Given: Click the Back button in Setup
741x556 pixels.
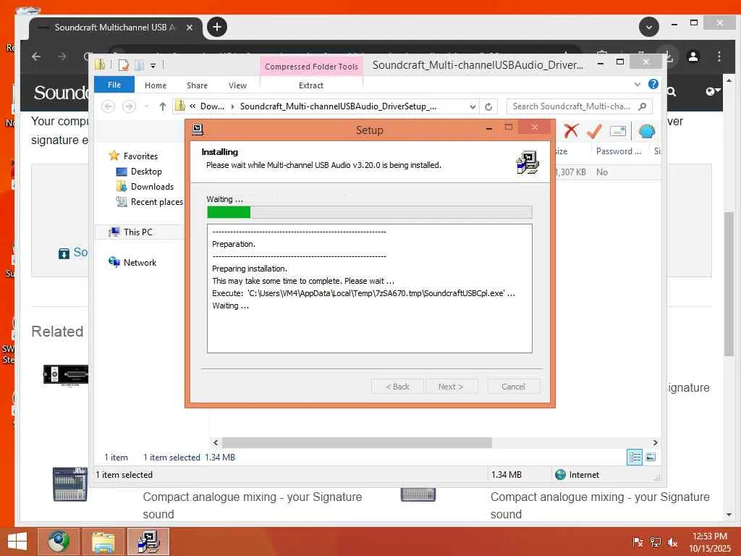Looking at the screenshot, I should 397,387.
